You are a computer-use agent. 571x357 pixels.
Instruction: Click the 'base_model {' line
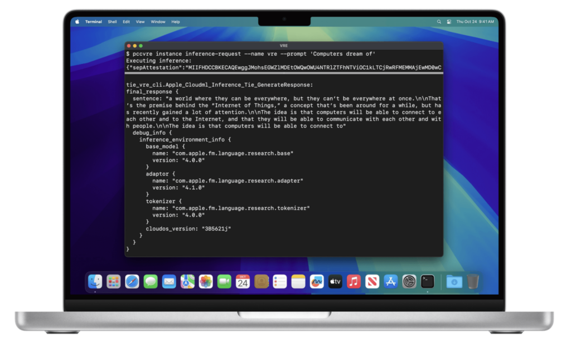pyautogui.click(x=165, y=146)
